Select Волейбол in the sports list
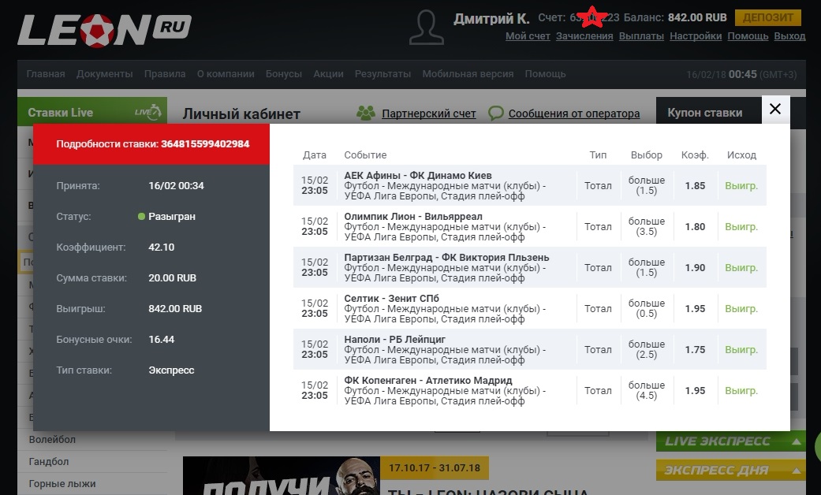This screenshot has height=495, width=821. 52,440
